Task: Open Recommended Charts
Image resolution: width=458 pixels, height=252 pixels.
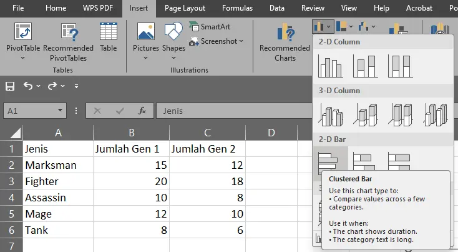Action: point(285,42)
